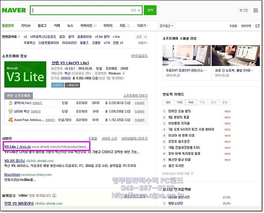Click the 로그인 button
The image size is (264, 213).
pyautogui.click(x=243, y=10)
